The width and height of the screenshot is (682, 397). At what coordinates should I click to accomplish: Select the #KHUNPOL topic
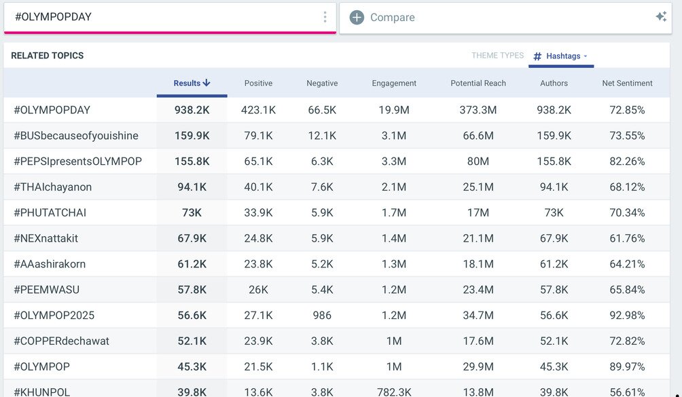pyautogui.click(x=41, y=392)
